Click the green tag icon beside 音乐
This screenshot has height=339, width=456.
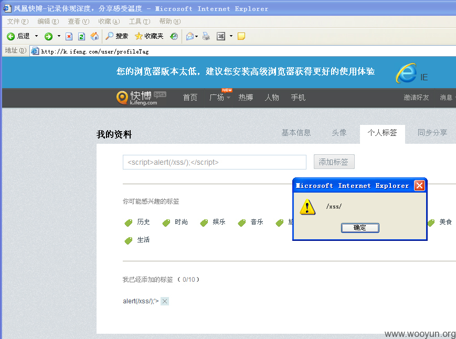click(x=242, y=223)
